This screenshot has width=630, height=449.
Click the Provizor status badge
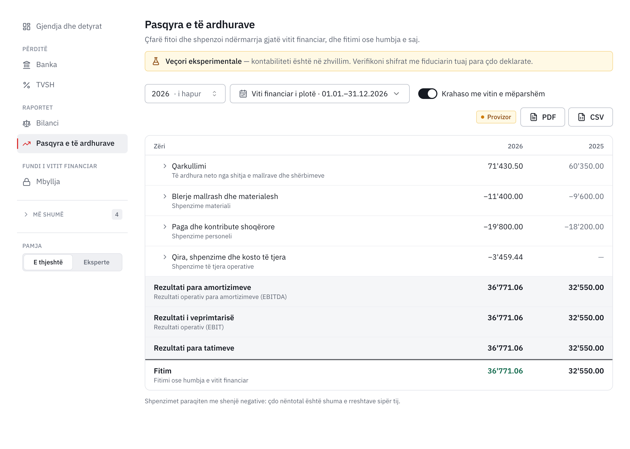point(496,117)
